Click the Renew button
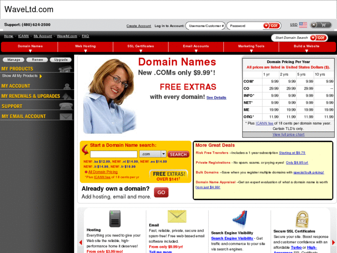The width and height of the screenshot is (337, 253). (x=37, y=59)
